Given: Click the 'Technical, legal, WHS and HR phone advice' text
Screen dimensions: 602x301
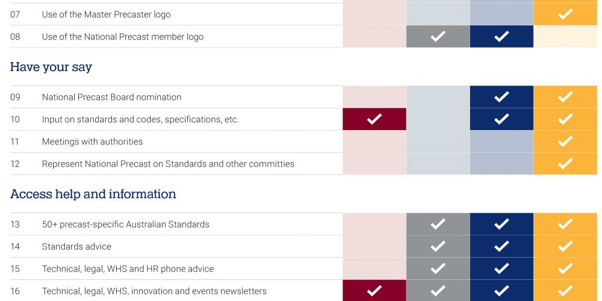Looking at the screenshot, I should pyautogui.click(x=128, y=268).
